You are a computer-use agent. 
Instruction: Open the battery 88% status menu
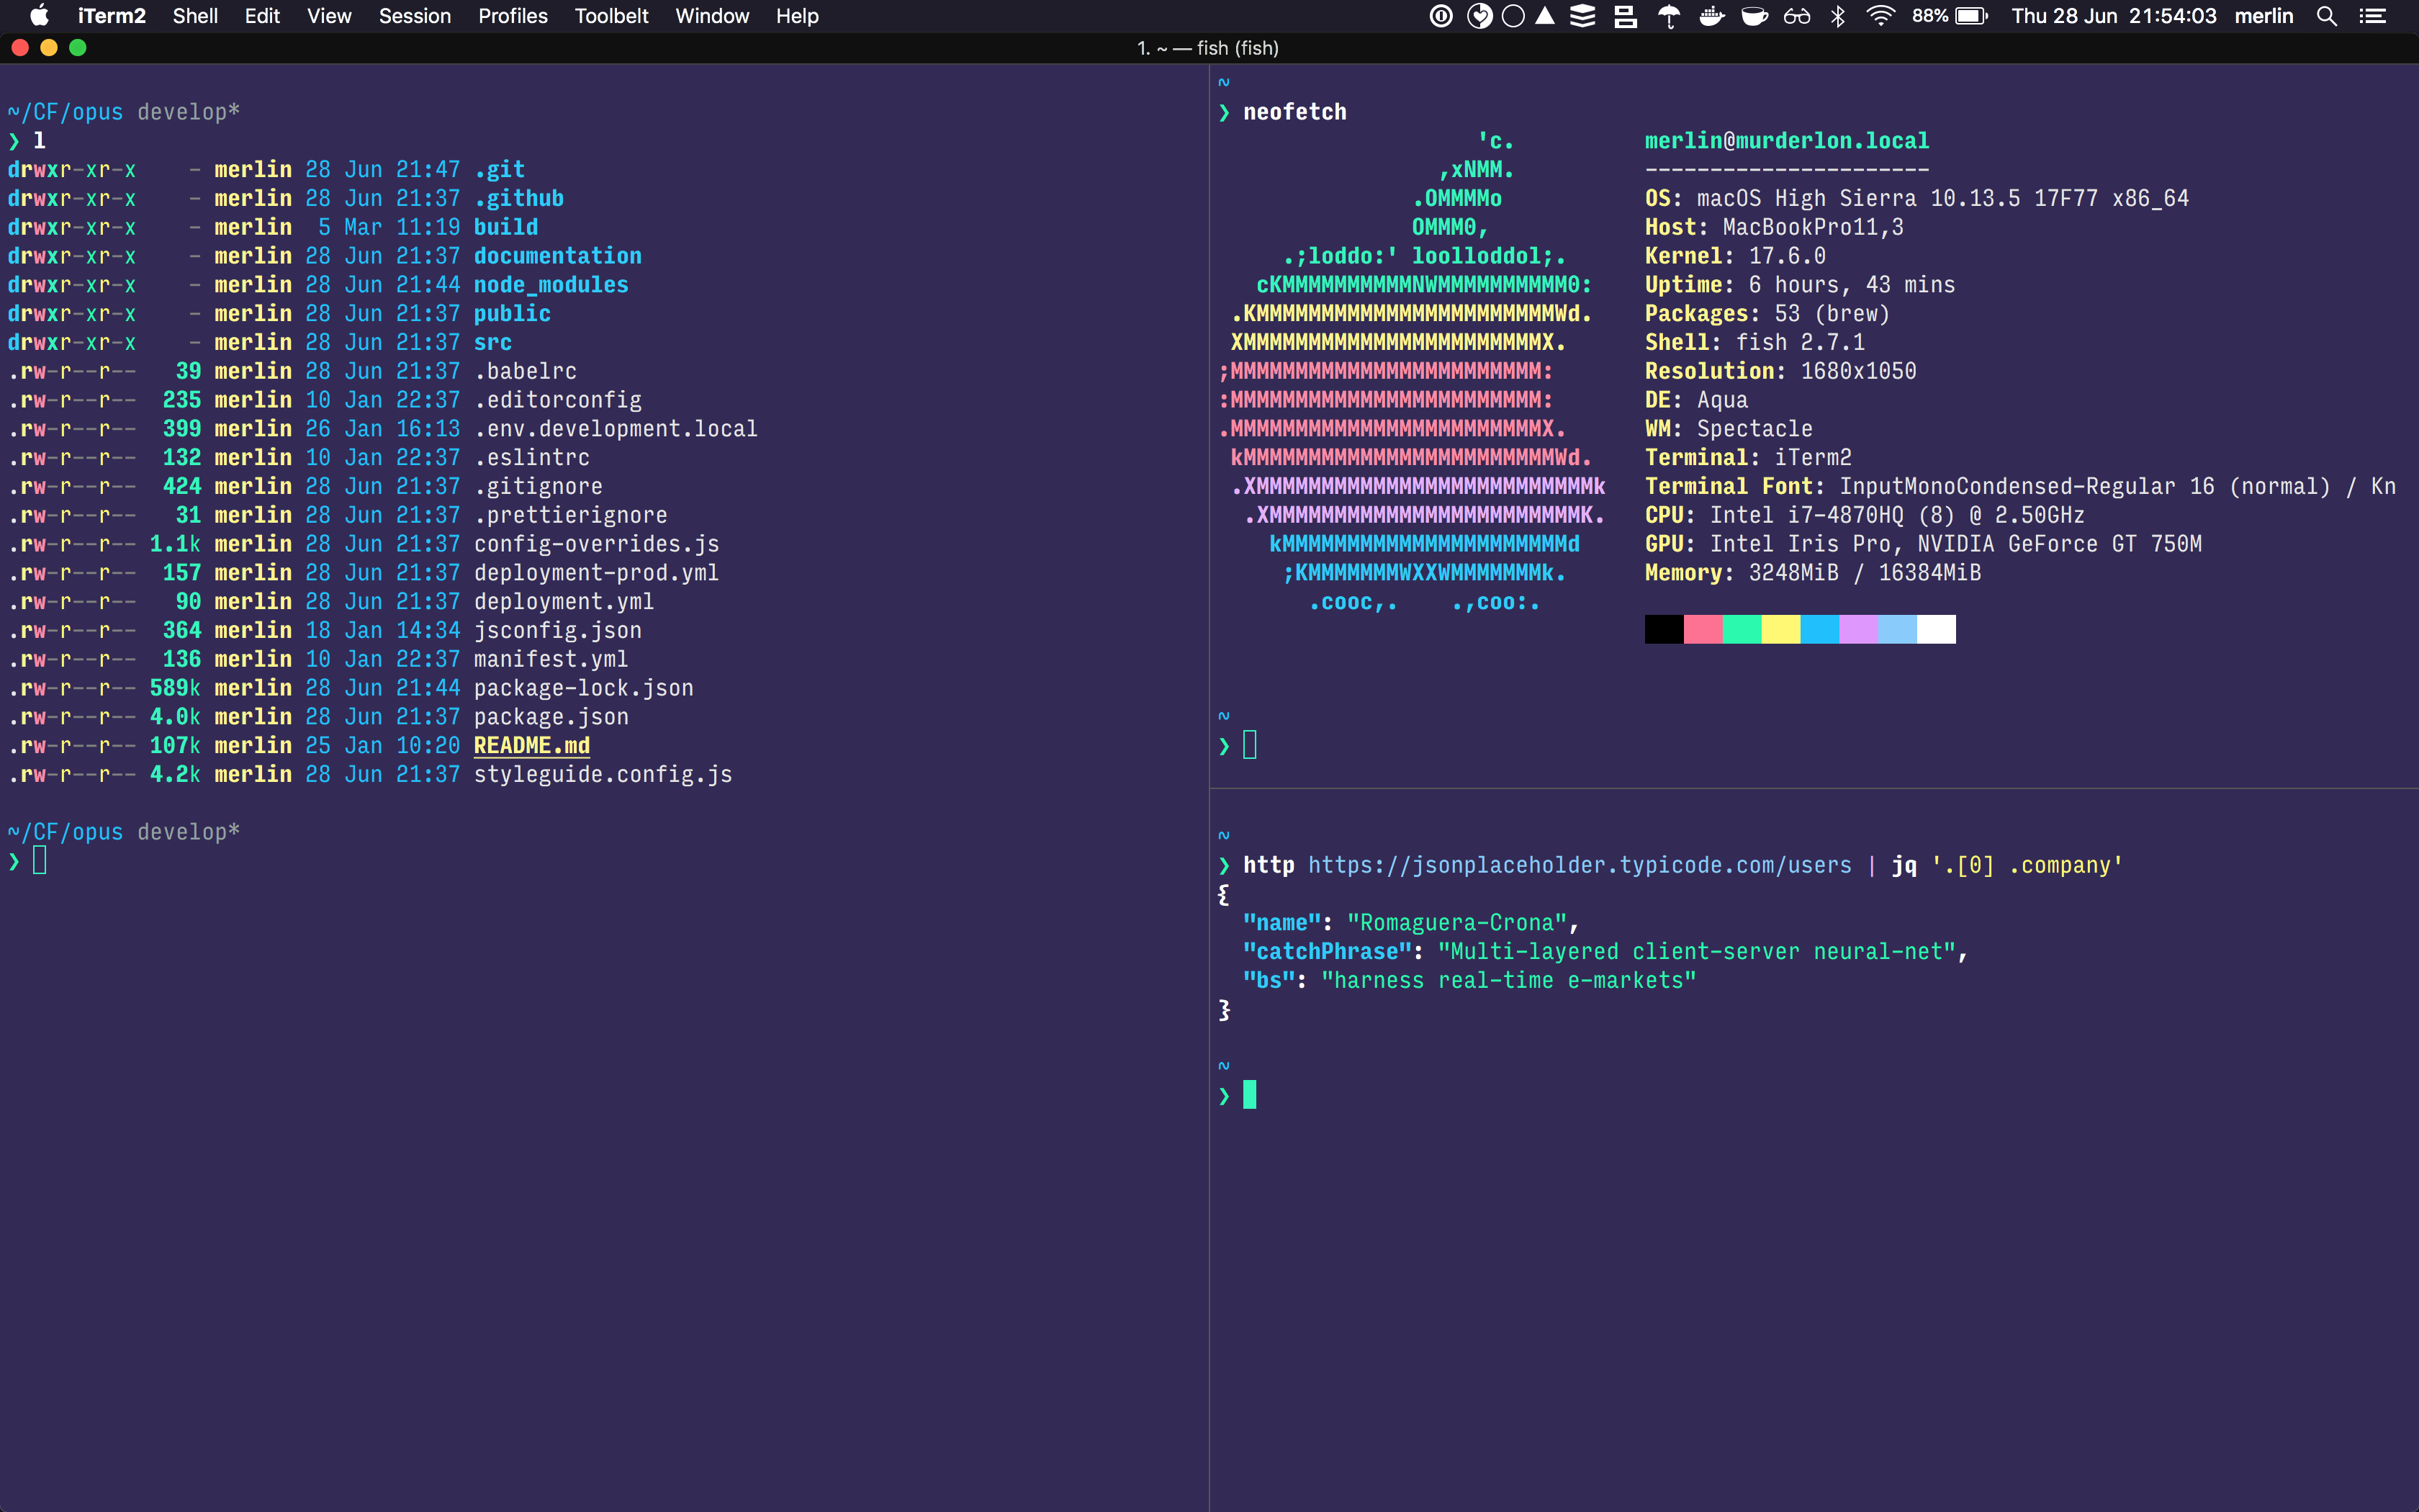coord(1950,16)
